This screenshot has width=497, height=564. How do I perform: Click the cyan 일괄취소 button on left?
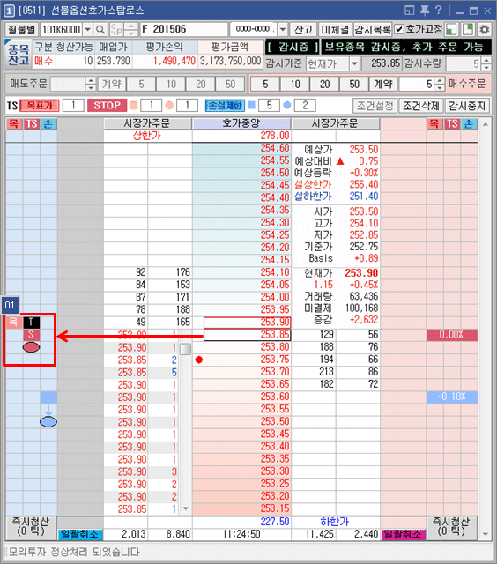click(80, 535)
